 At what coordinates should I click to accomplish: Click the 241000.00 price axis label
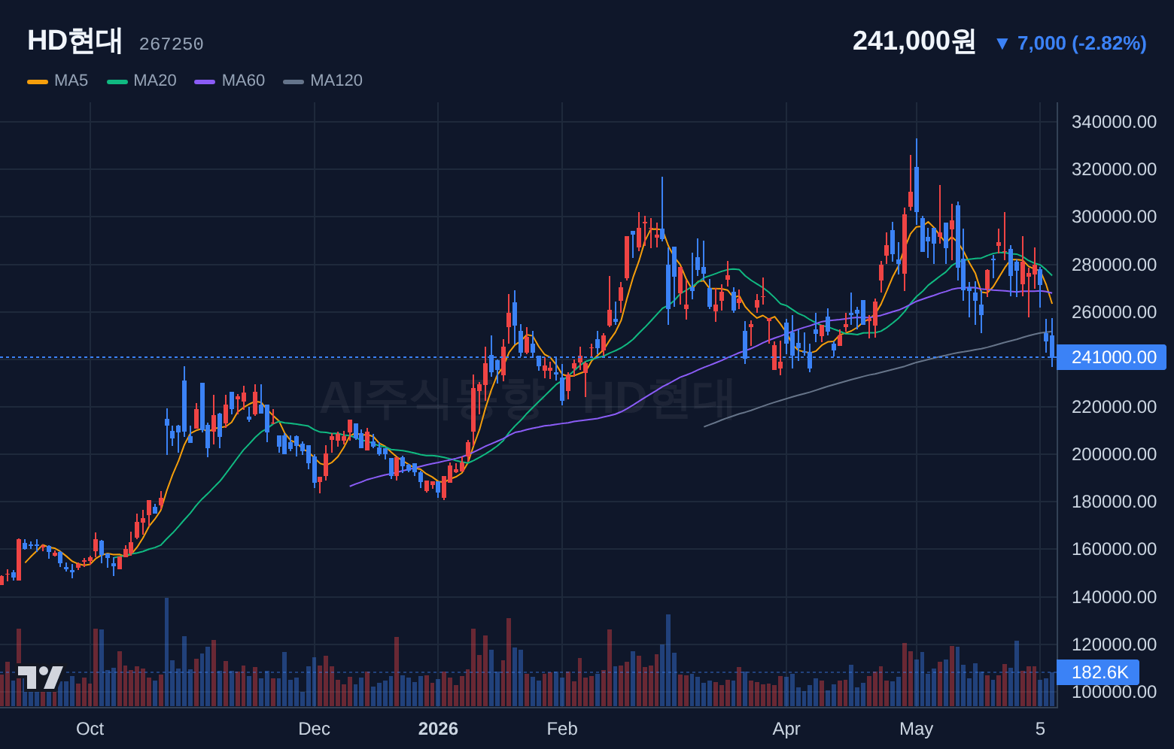(x=1112, y=357)
